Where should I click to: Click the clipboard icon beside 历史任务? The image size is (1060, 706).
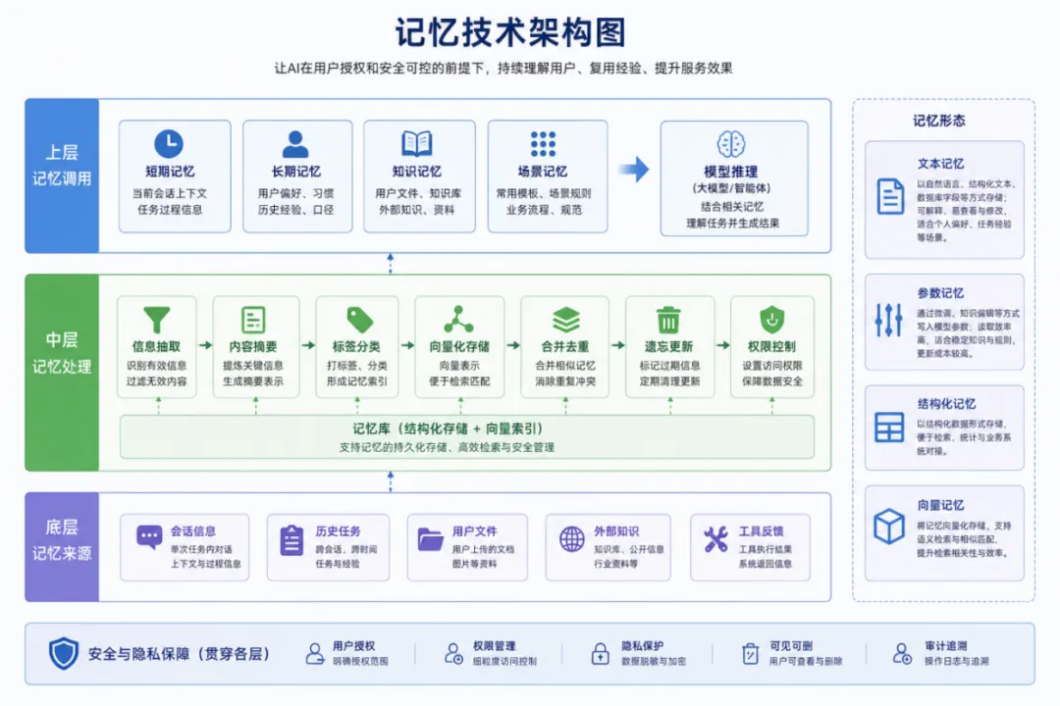[291, 540]
